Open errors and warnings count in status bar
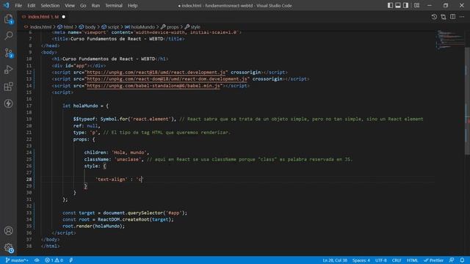 [x=54, y=260]
